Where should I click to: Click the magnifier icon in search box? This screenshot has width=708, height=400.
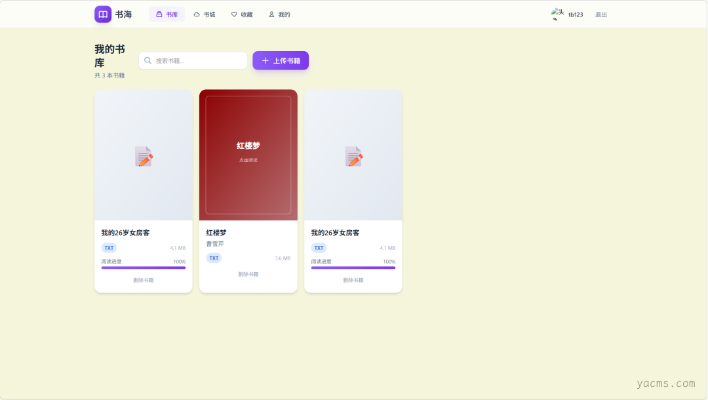[148, 61]
